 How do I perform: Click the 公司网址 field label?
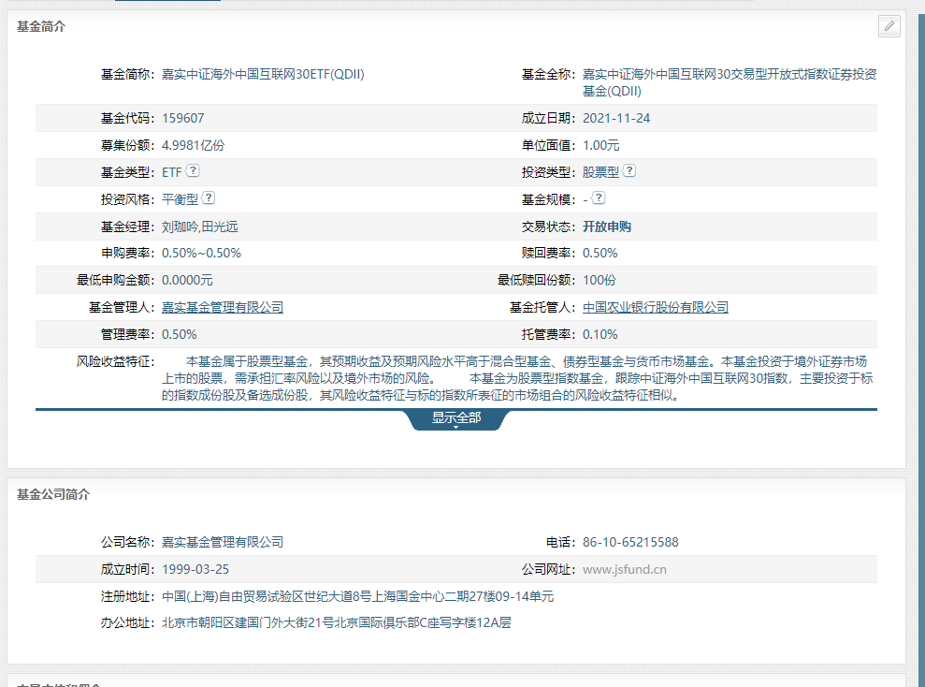pos(549,570)
